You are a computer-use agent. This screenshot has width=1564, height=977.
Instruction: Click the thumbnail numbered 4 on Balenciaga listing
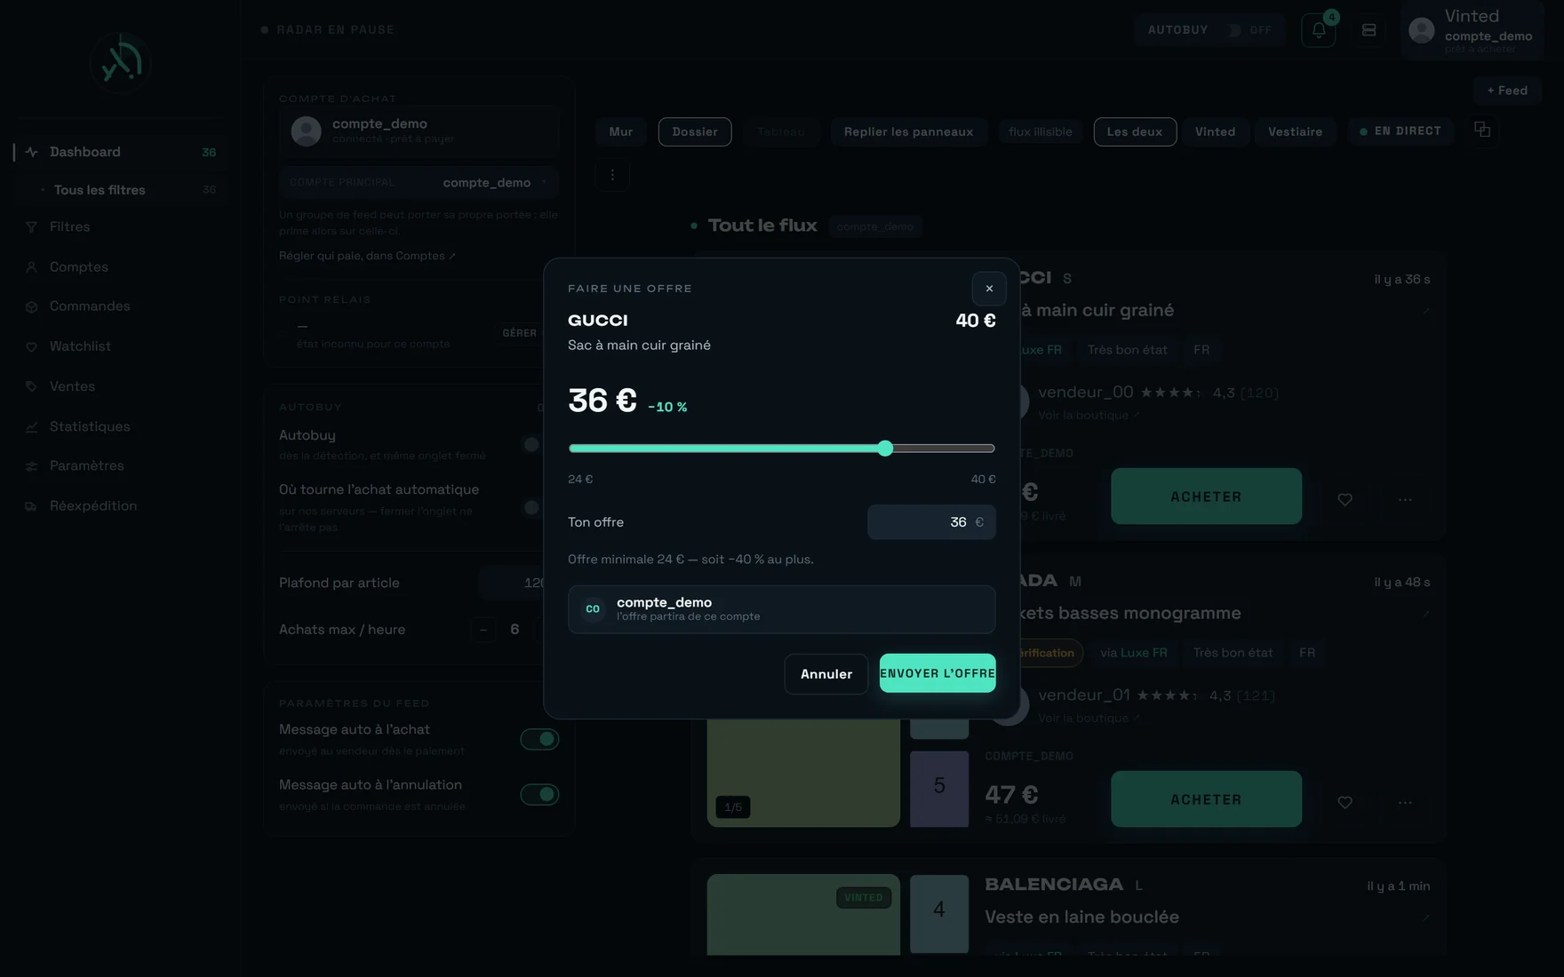click(x=939, y=913)
